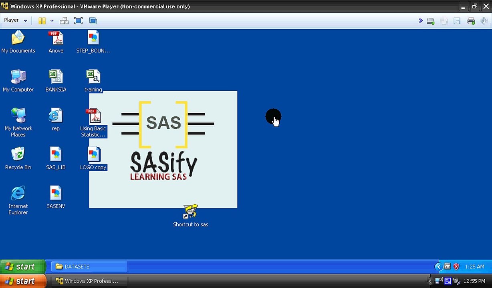Click the host satellite-dish tray icon

pyautogui.click(x=456, y=281)
